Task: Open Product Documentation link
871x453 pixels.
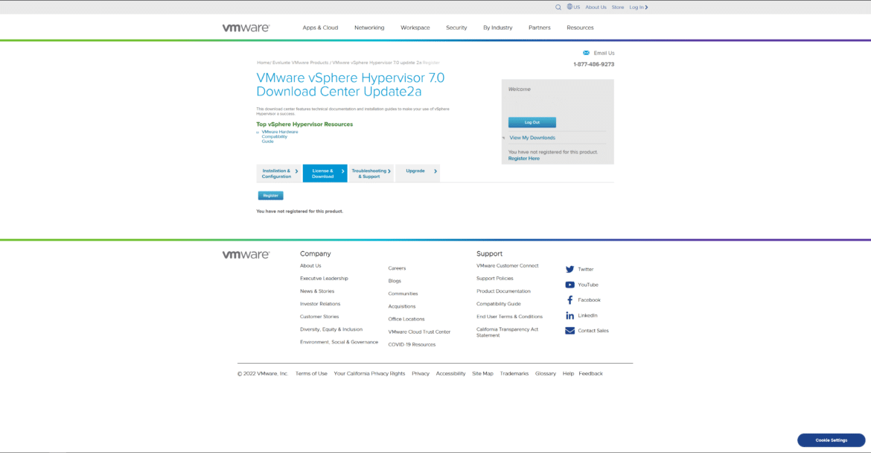Action: click(x=503, y=291)
